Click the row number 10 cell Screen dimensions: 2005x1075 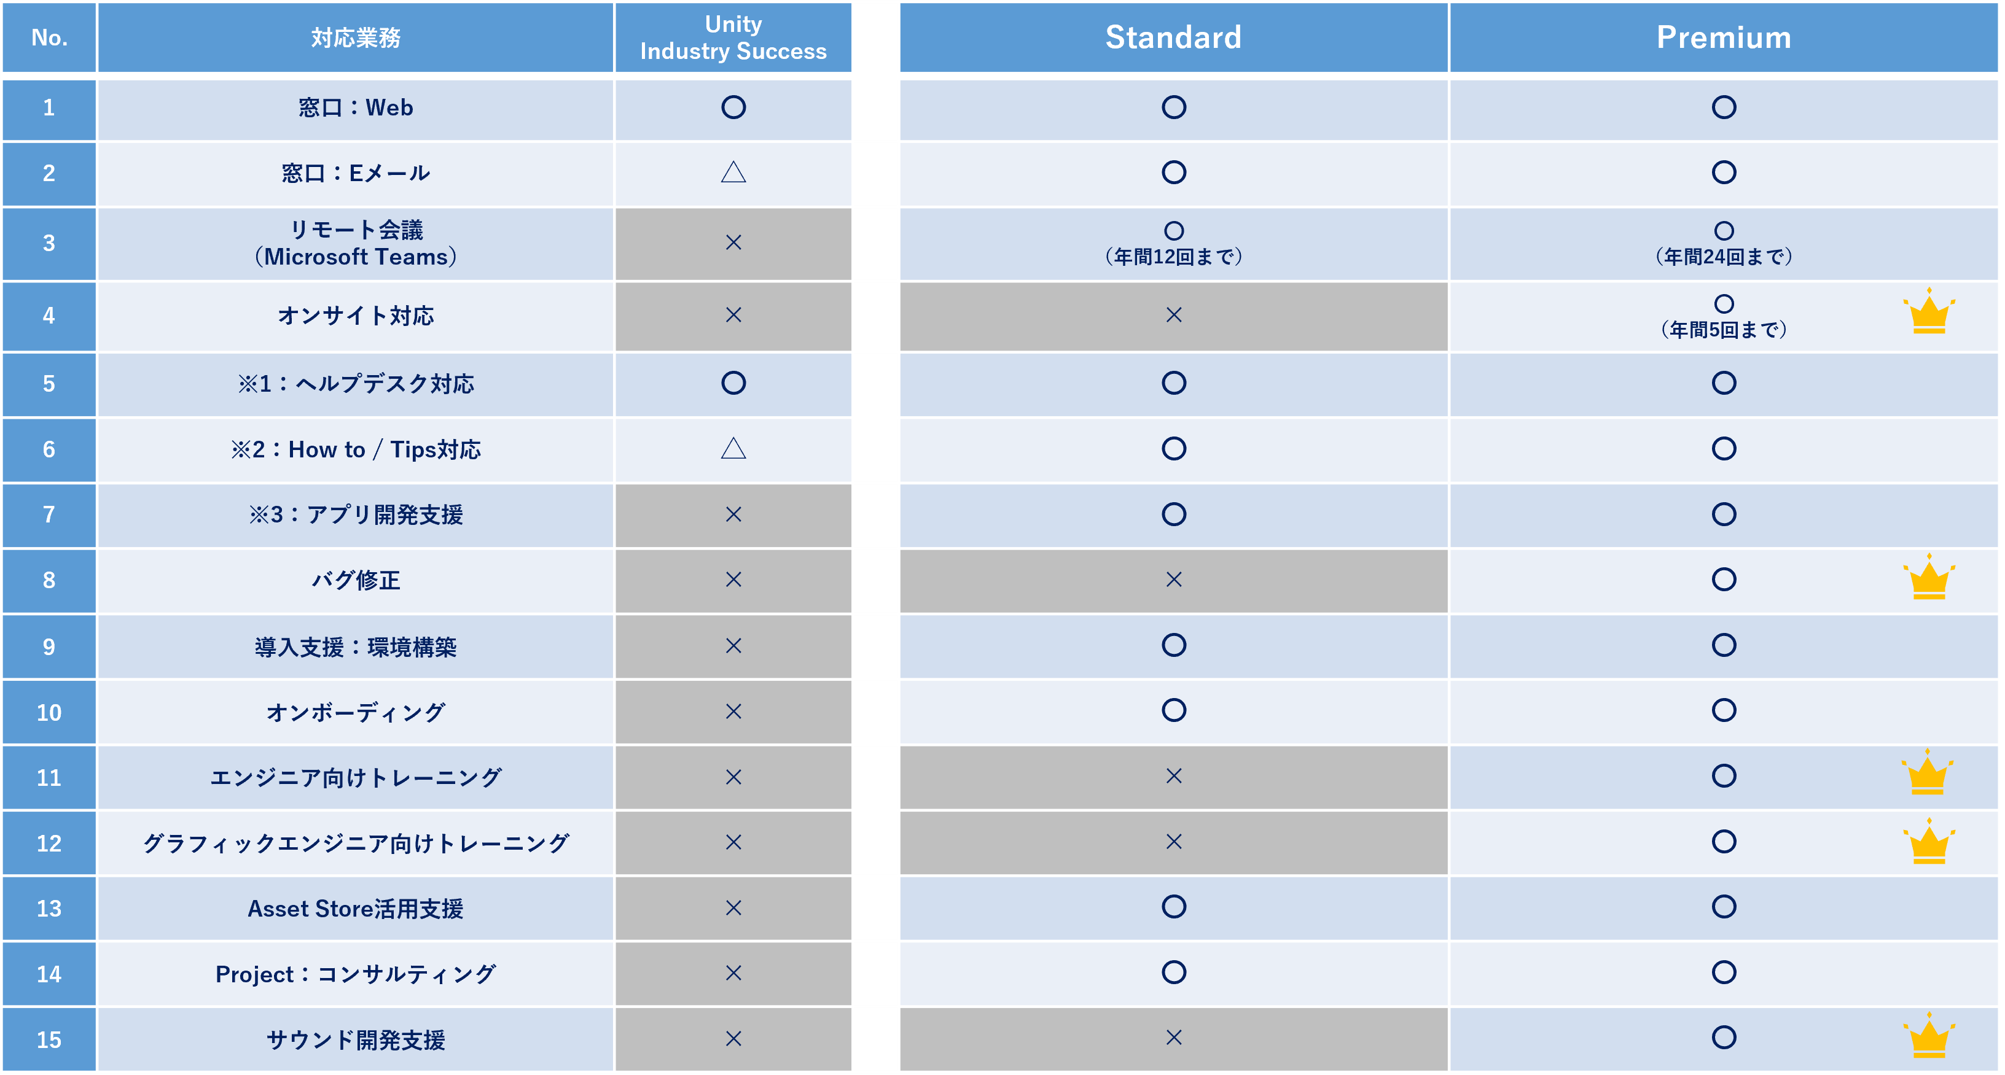point(49,713)
